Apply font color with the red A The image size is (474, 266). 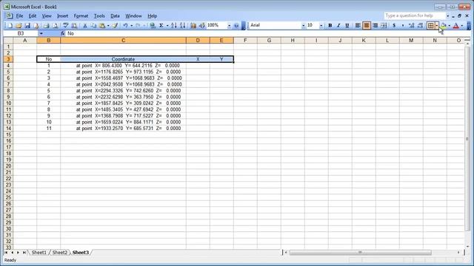pyautogui.click(x=456, y=26)
